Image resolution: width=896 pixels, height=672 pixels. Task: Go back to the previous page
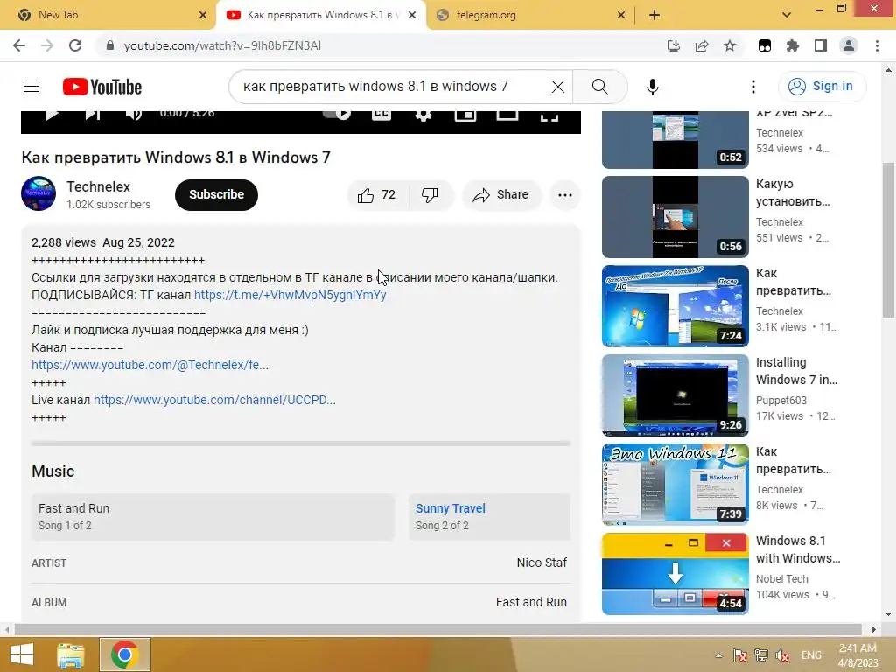(19, 45)
